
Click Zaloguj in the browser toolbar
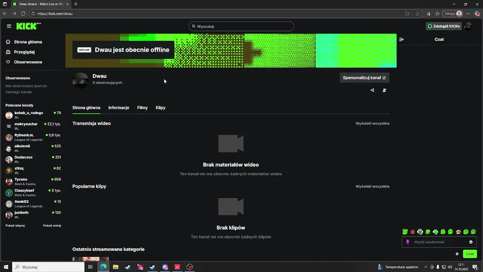[x=453, y=14]
